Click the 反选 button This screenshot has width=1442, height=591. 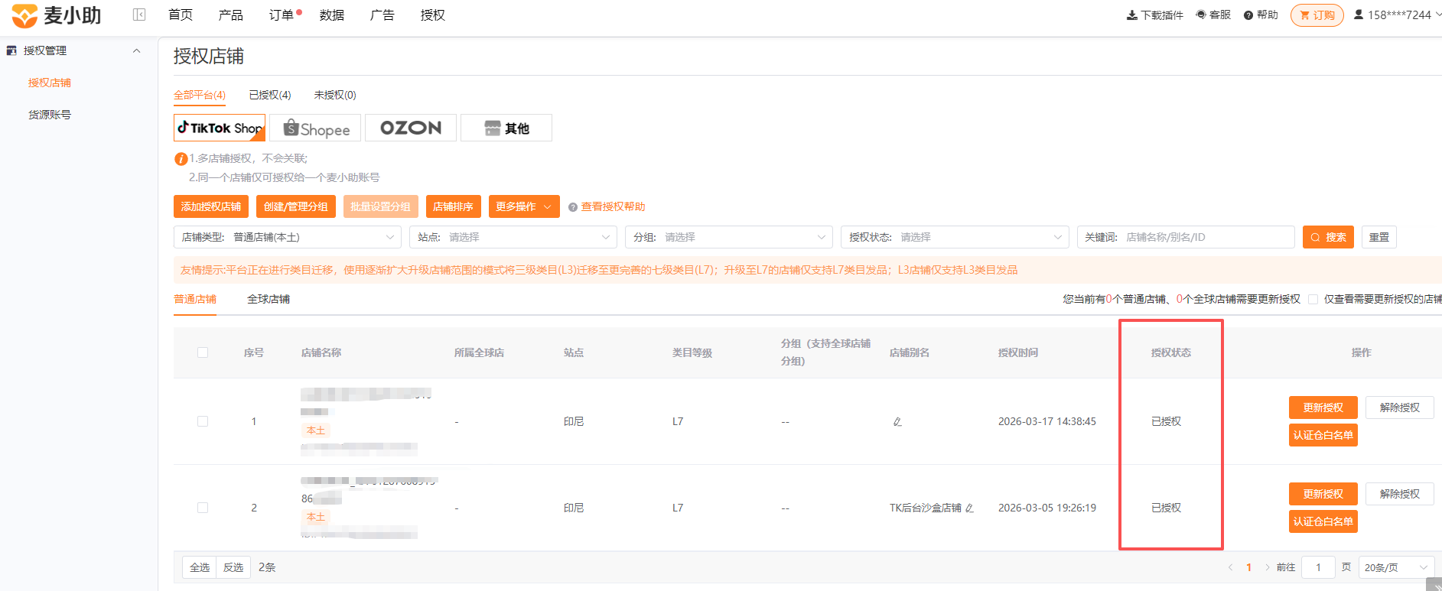pyautogui.click(x=233, y=567)
